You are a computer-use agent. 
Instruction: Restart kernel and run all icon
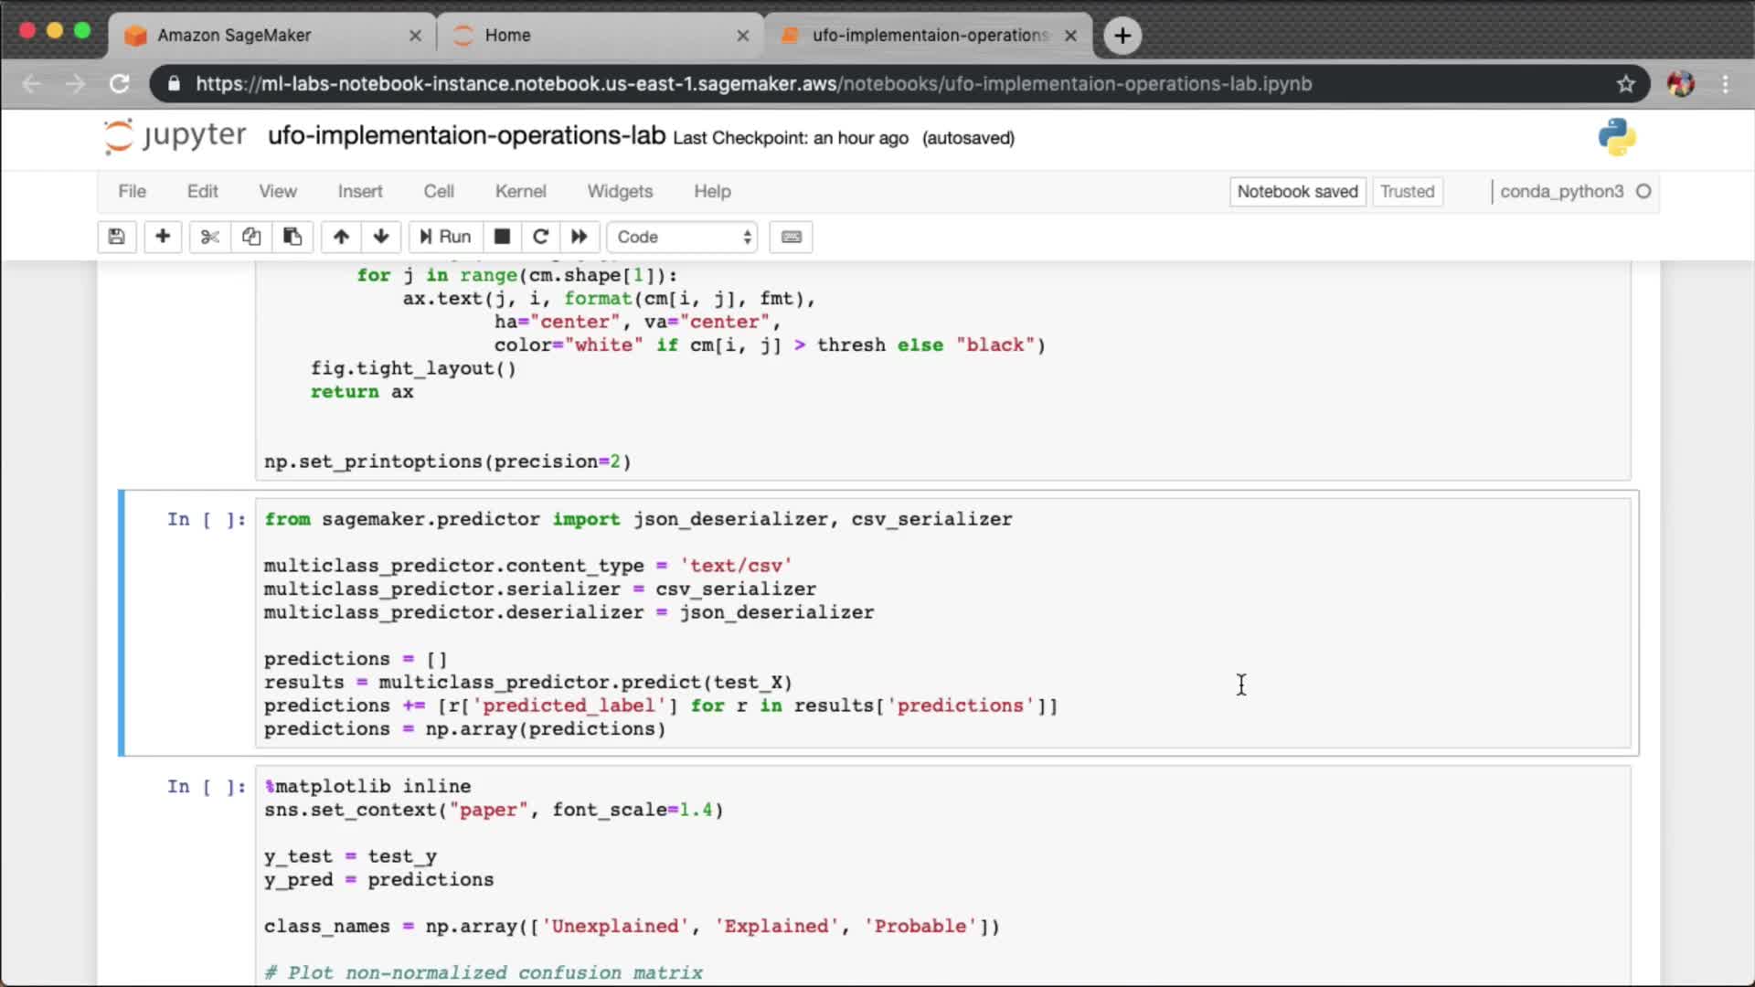tap(580, 237)
